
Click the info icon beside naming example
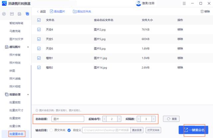pos(37,110)
